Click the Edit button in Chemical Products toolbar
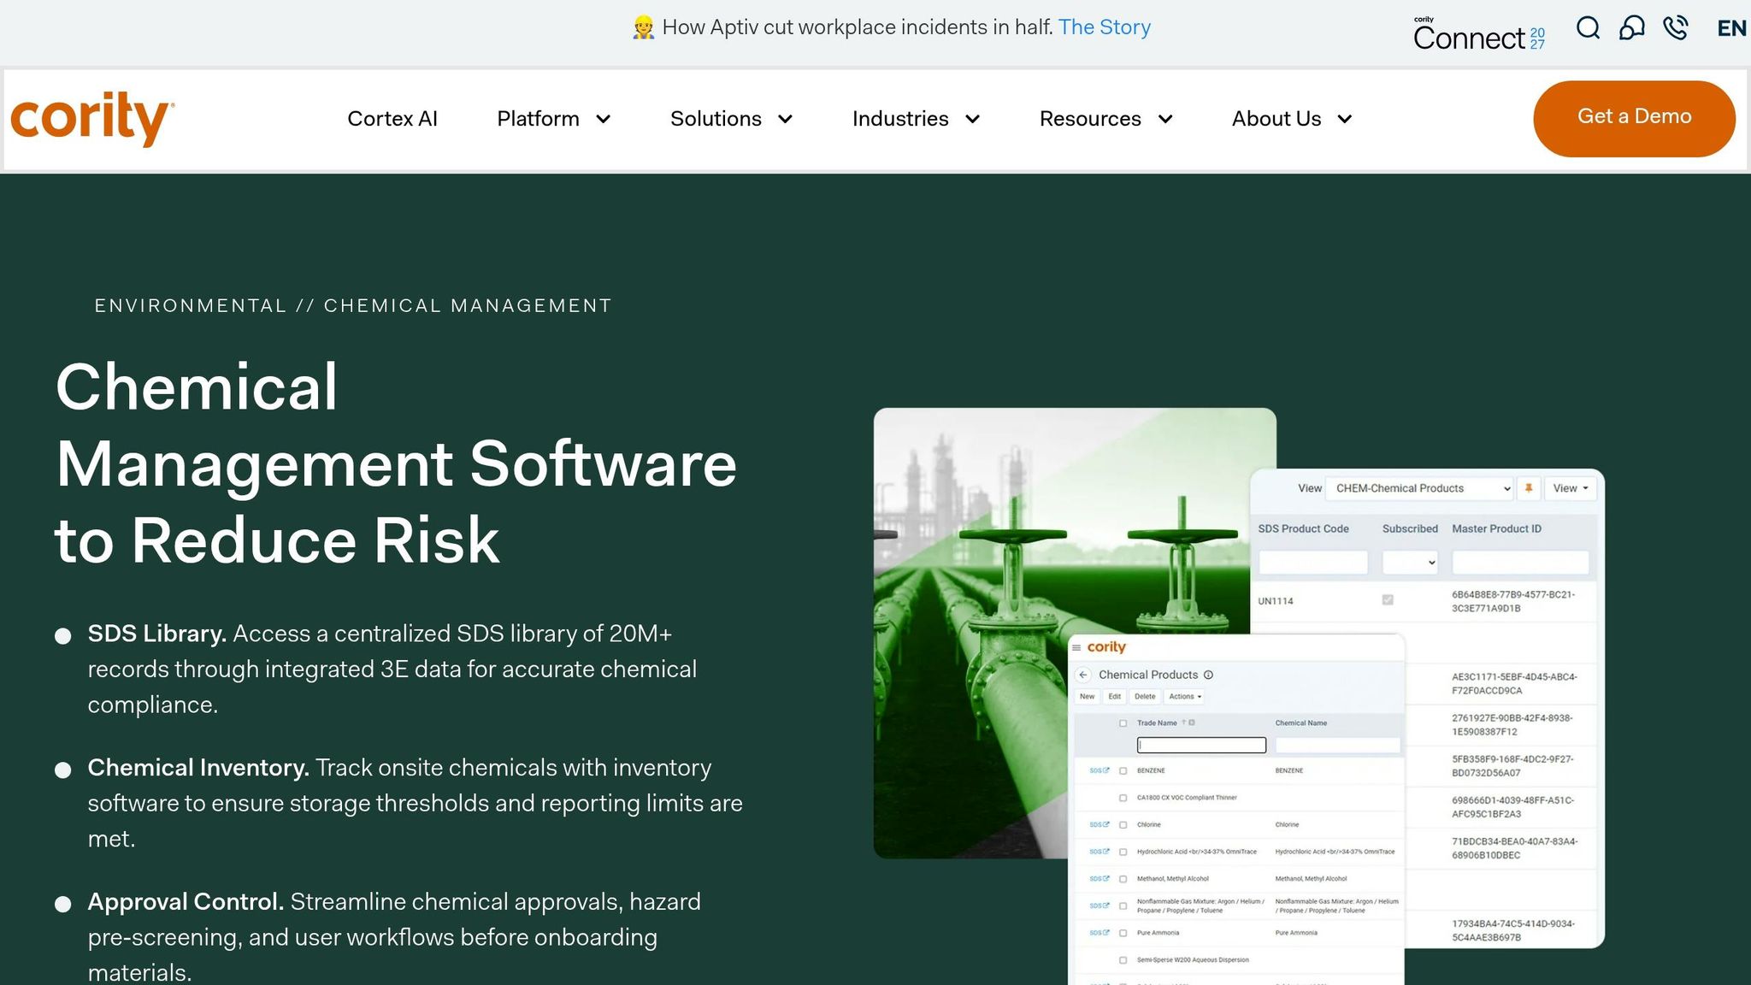The height and width of the screenshot is (985, 1751). click(1115, 697)
